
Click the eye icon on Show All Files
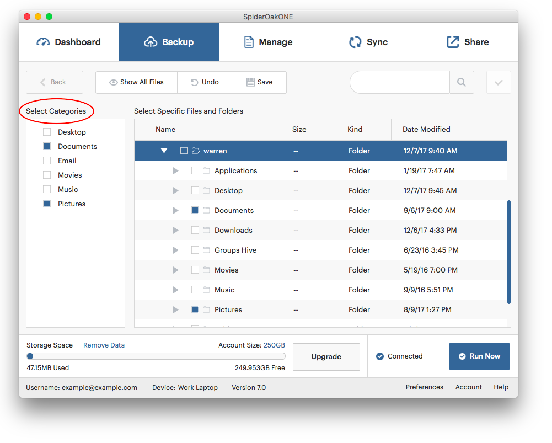114,82
